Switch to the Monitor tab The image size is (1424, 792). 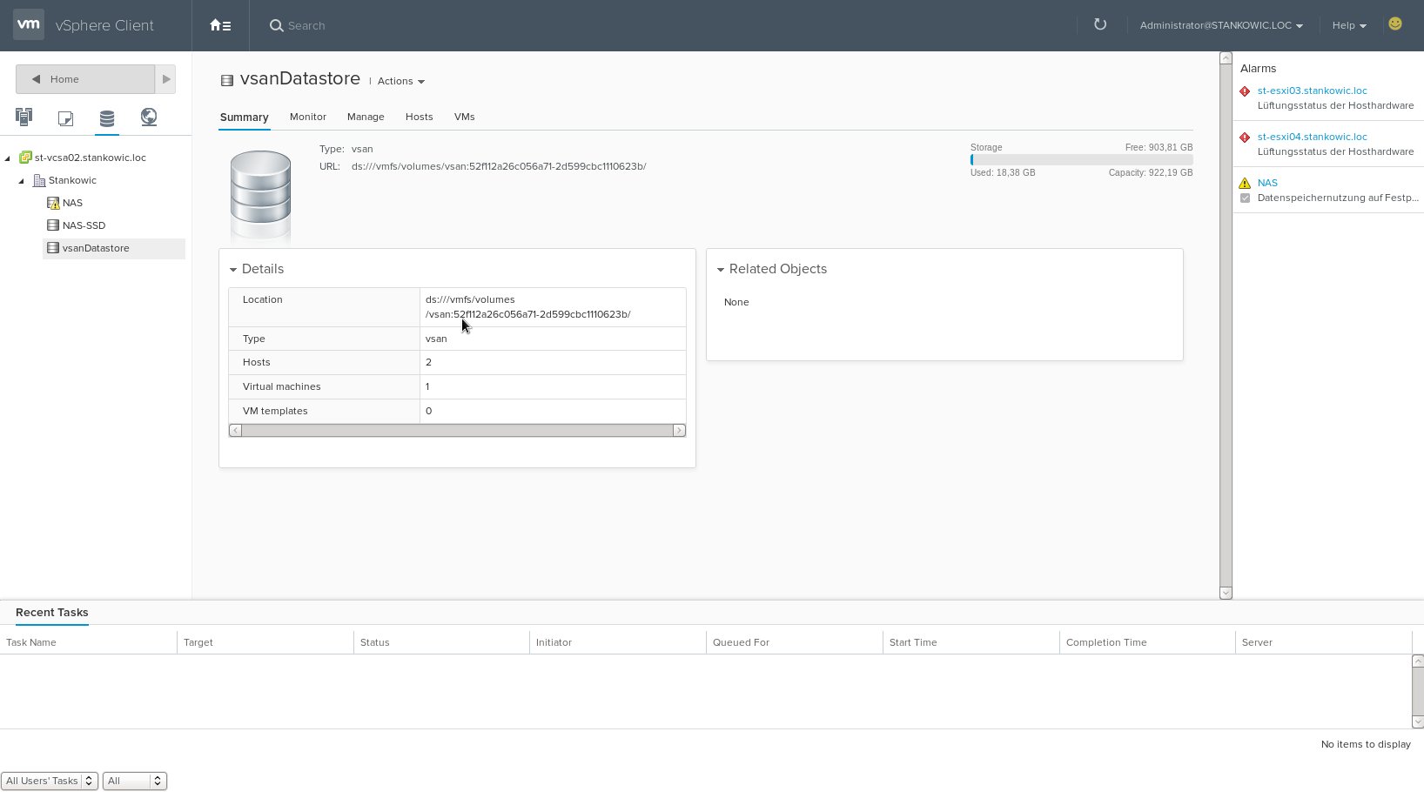pos(308,117)
